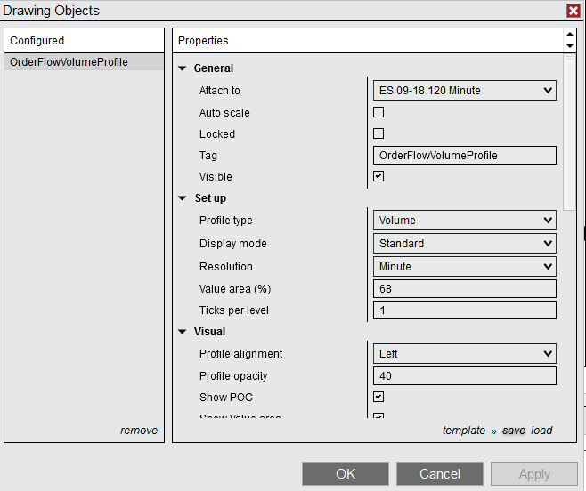The width and height of the screenshot is (586, 491).
Task: Collapse the General section
Action: tap(183, 68)
